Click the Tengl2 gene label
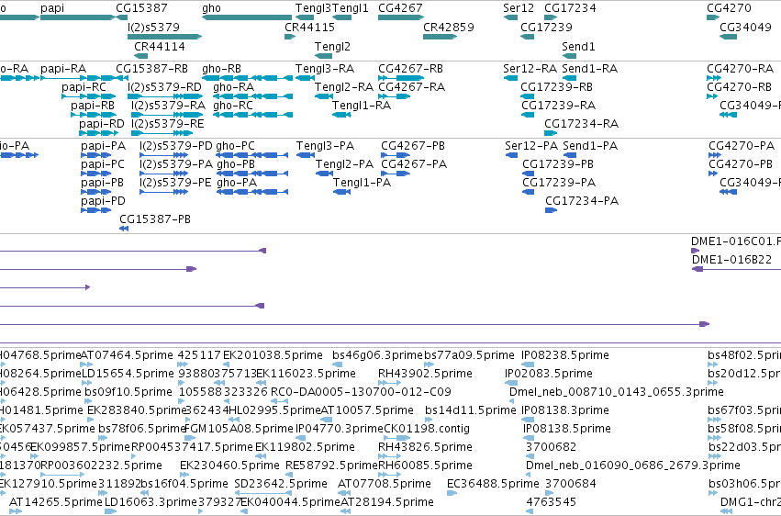The height and width of the screenshot is (516, 781). (x=332, y=47)
